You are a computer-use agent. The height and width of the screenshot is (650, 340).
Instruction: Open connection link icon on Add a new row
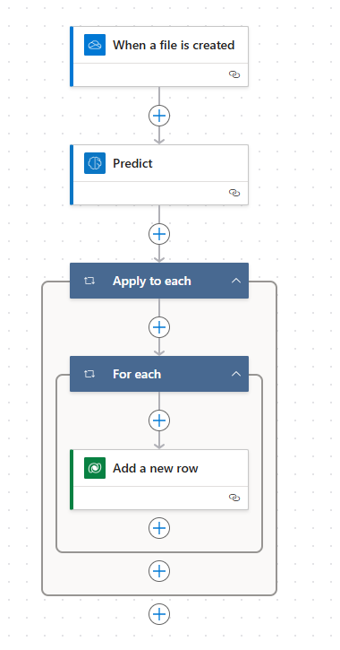click(x=234, y=498)
